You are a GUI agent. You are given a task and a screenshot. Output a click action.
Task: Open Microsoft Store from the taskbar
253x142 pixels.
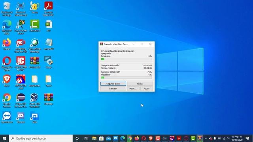tap(101, 138)
